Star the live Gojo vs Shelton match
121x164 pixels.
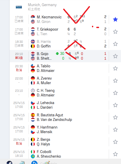pos(115,56)
